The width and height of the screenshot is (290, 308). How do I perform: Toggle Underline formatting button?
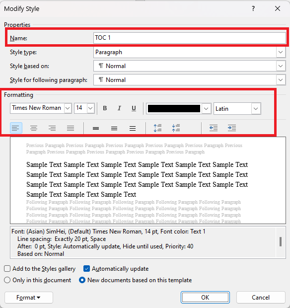coord(134,108)
